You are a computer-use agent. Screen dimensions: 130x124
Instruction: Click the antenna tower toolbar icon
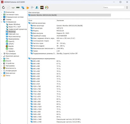32,7
